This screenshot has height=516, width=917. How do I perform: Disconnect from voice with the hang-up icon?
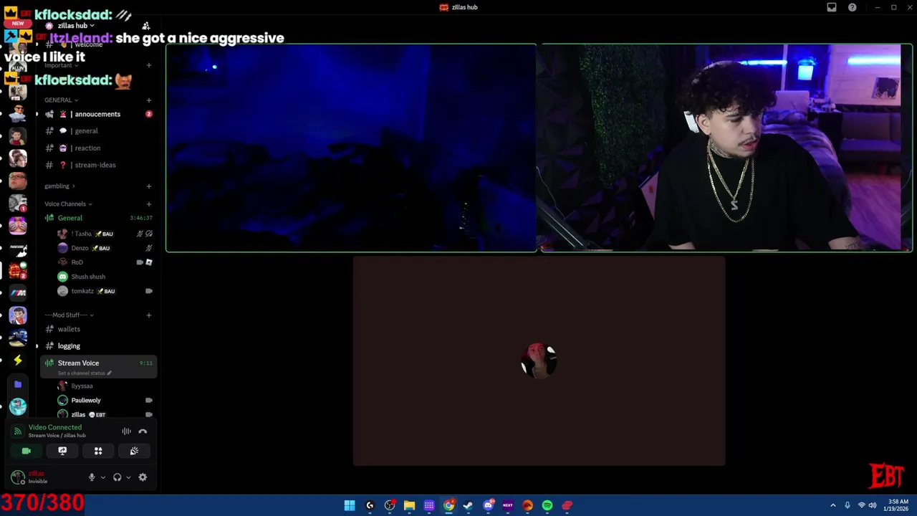(x=143, y=431)
